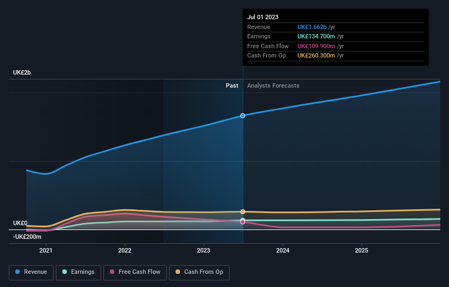This screenshot has height=287, width=449.
Task: Click the UK£109.900m free cash flow value
Action: click(316, 46)
